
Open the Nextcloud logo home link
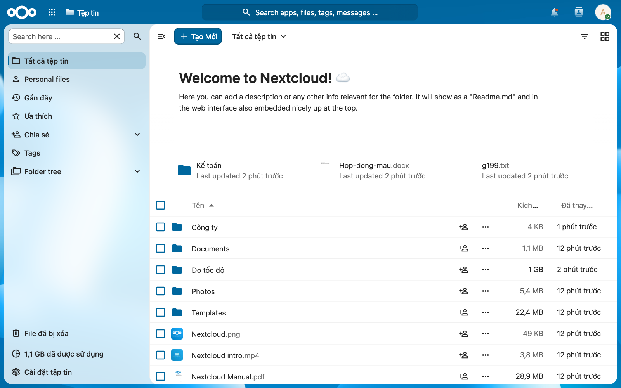22,12
